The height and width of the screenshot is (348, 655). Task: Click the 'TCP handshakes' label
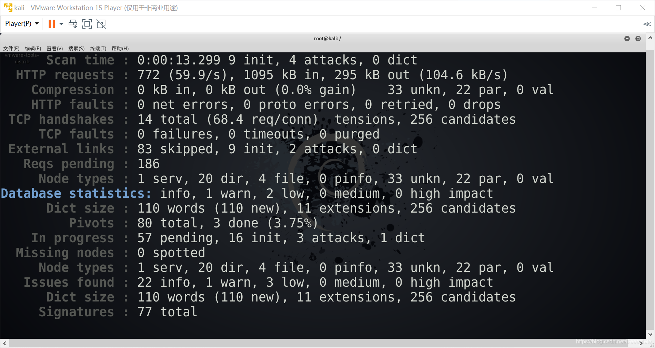61,119
